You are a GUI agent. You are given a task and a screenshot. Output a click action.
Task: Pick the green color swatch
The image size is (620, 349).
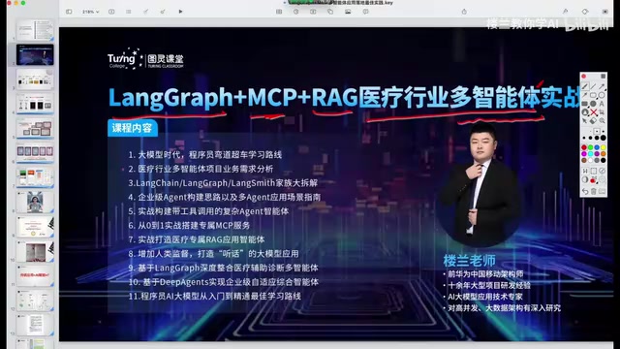coord(590,147)
